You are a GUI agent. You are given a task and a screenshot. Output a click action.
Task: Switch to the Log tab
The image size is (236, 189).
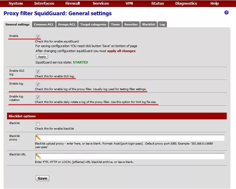point(162,24)
